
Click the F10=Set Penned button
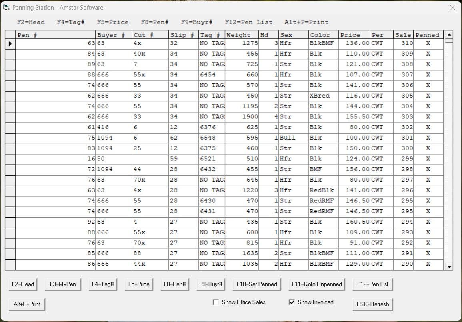[256, 284]
